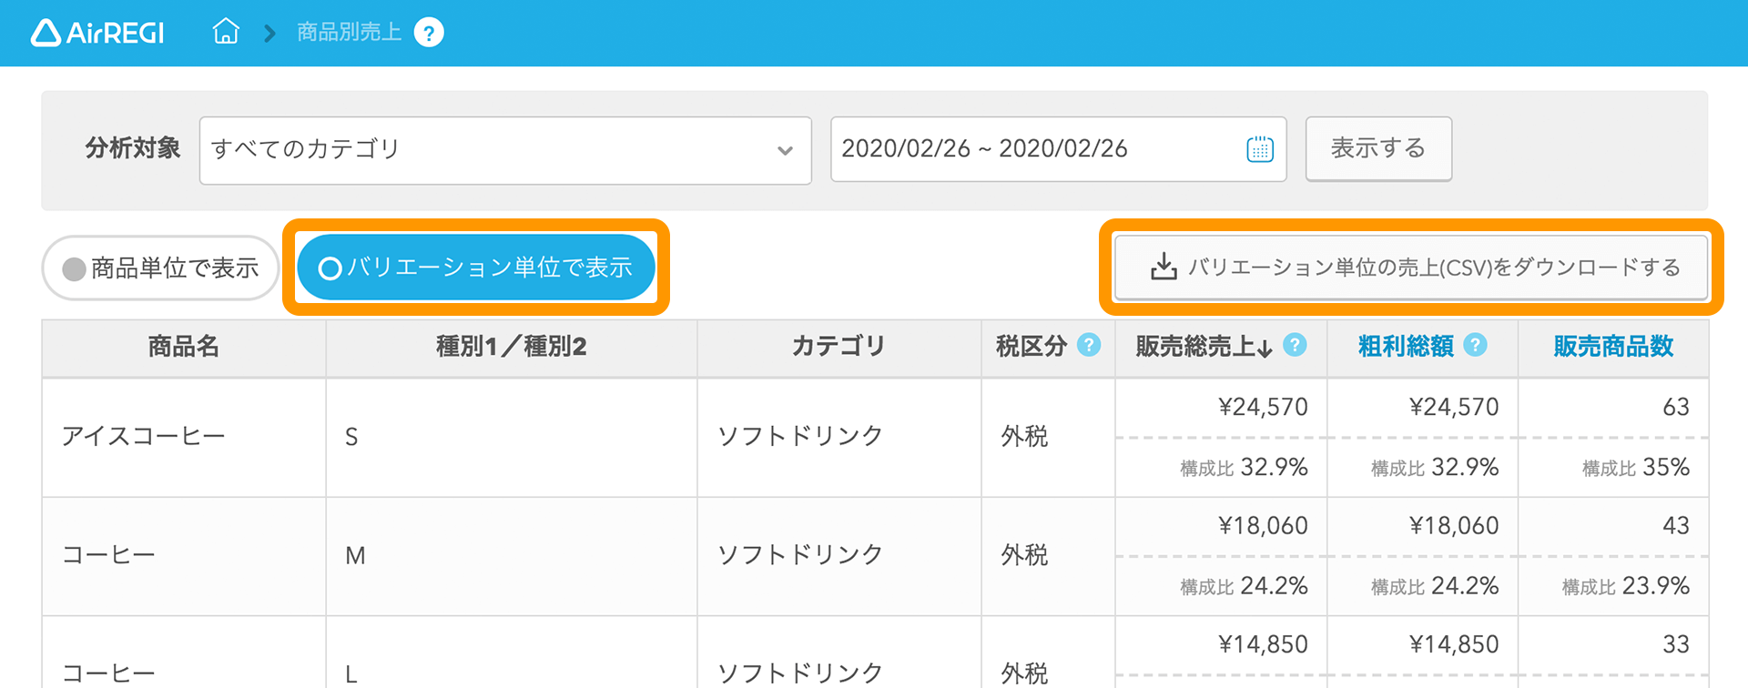Screen dimensions: 1748x688
Task: Click 構成比 23.9% cell
Action: [1626, 586]
